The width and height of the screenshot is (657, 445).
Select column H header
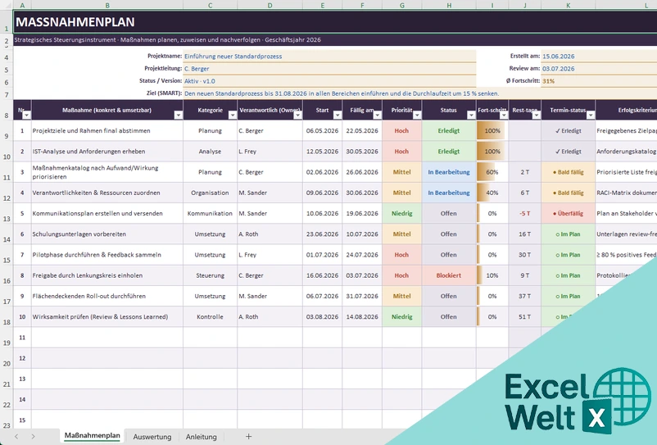[449, 5]
